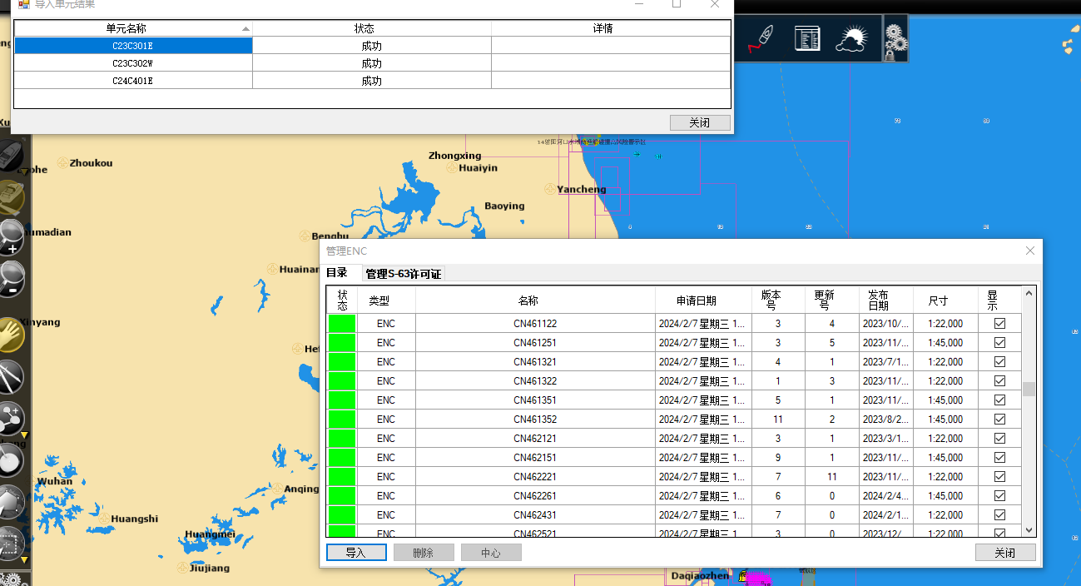The height and width of the screenshot is (586, 1081).
Task: Open the weather sun-and-cloud icon
Action: click(852, 38)
